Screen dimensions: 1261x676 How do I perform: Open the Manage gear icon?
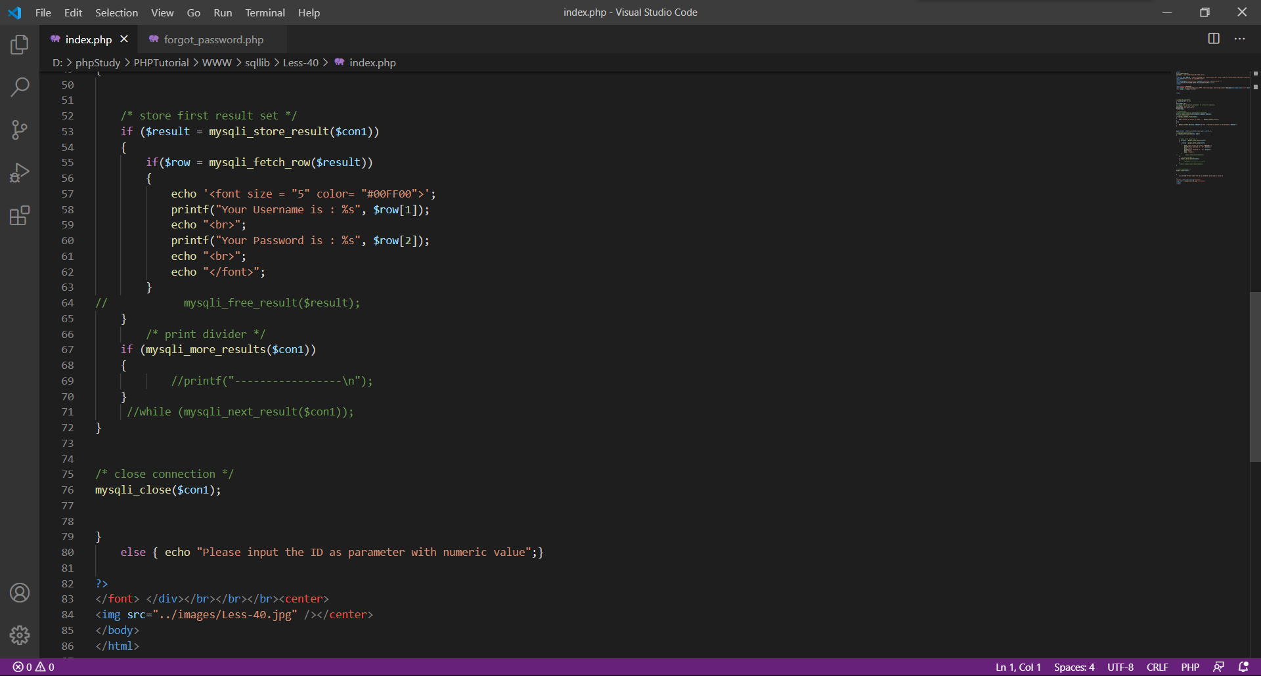(20, 635)
